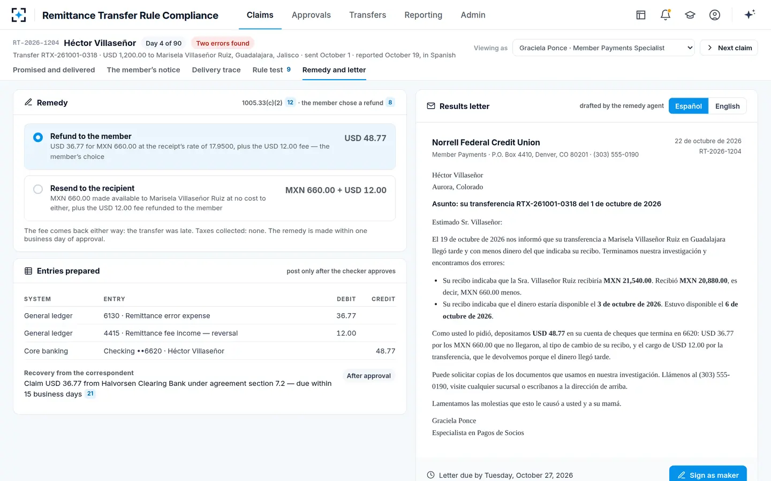The height and width of the screenshot is (481, 771).
Task: Switch letter language to Español
Action: click(689, 106)
